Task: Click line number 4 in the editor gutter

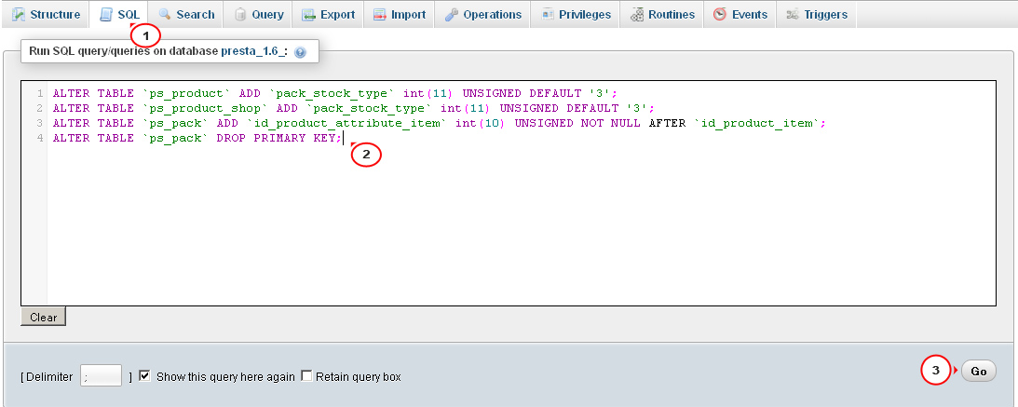Action: coord(40,138)
